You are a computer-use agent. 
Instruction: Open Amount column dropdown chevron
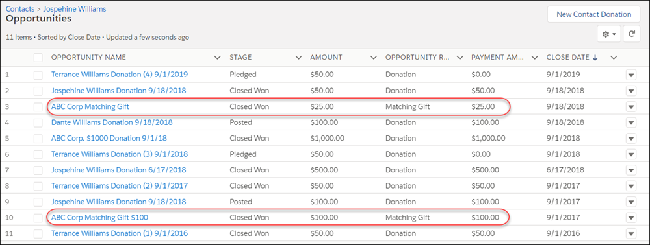374,58
